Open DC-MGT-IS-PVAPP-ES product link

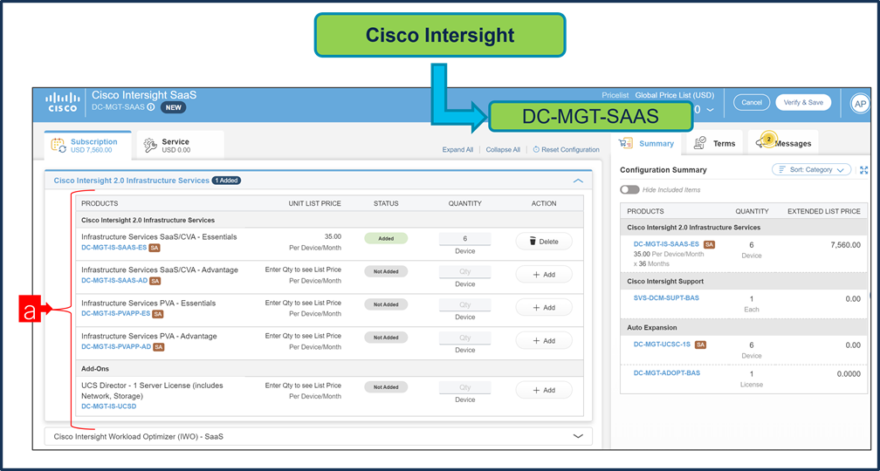[115, 313]
